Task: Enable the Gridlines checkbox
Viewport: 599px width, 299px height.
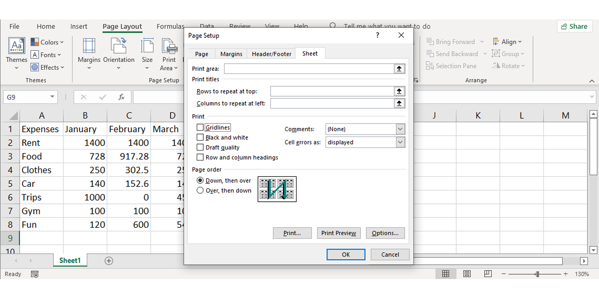Action: (x=200, y=128)
